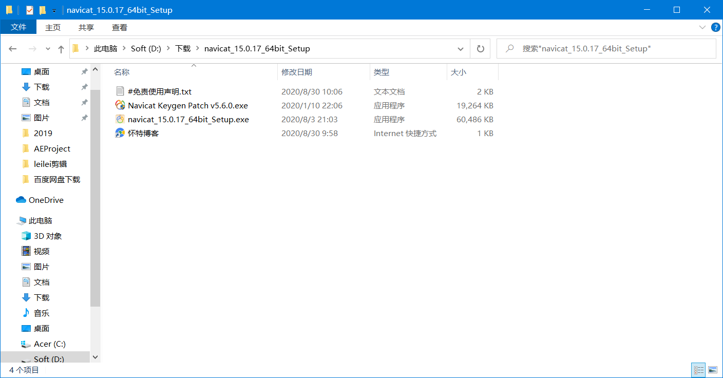Click Soft (D:) in the address path
The image size is (723, 378).
coord(146,49)
